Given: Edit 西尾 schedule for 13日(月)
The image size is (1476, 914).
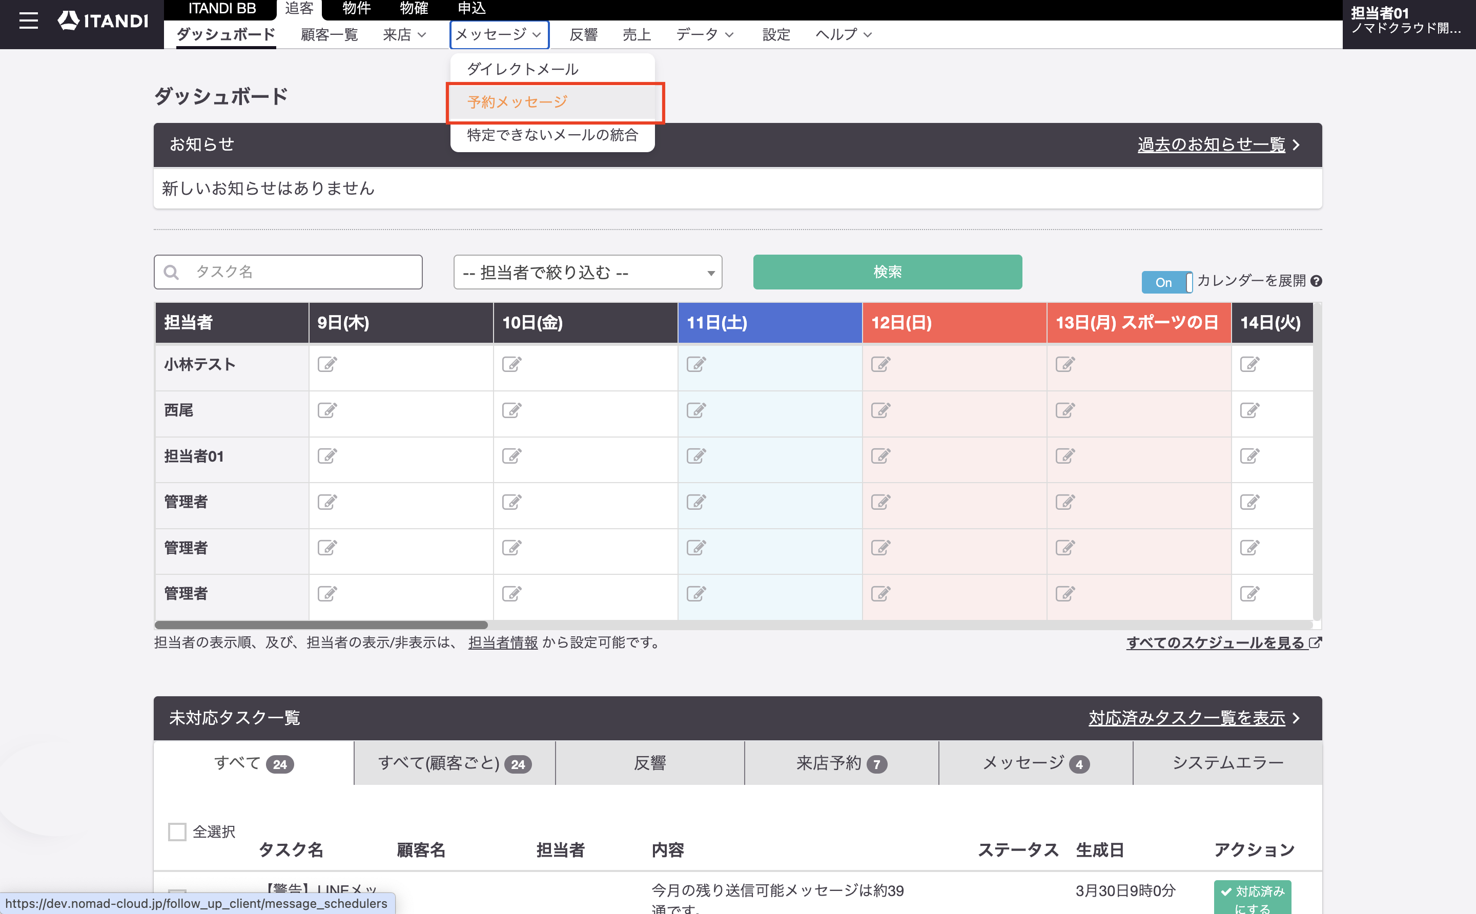Looking at the screenshot, I should [1065, 410].
